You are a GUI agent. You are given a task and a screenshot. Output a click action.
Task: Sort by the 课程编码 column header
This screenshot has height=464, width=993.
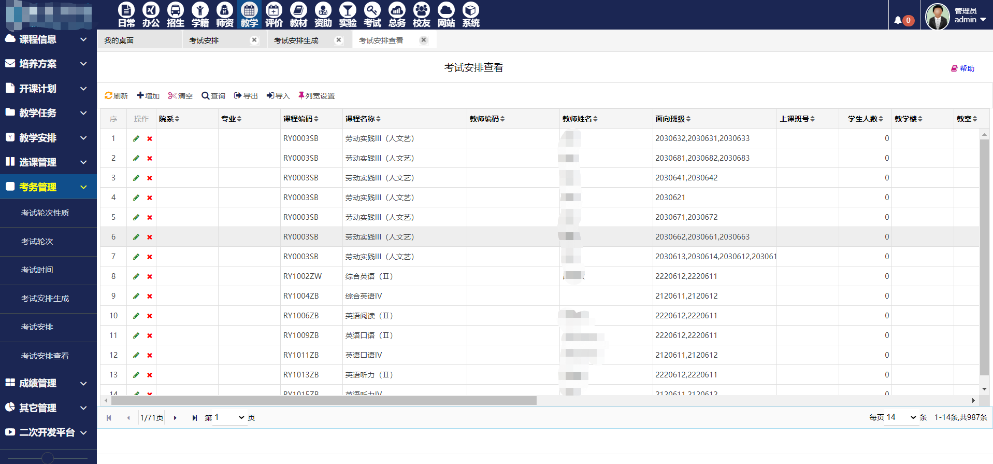click(x=300, y=119)
